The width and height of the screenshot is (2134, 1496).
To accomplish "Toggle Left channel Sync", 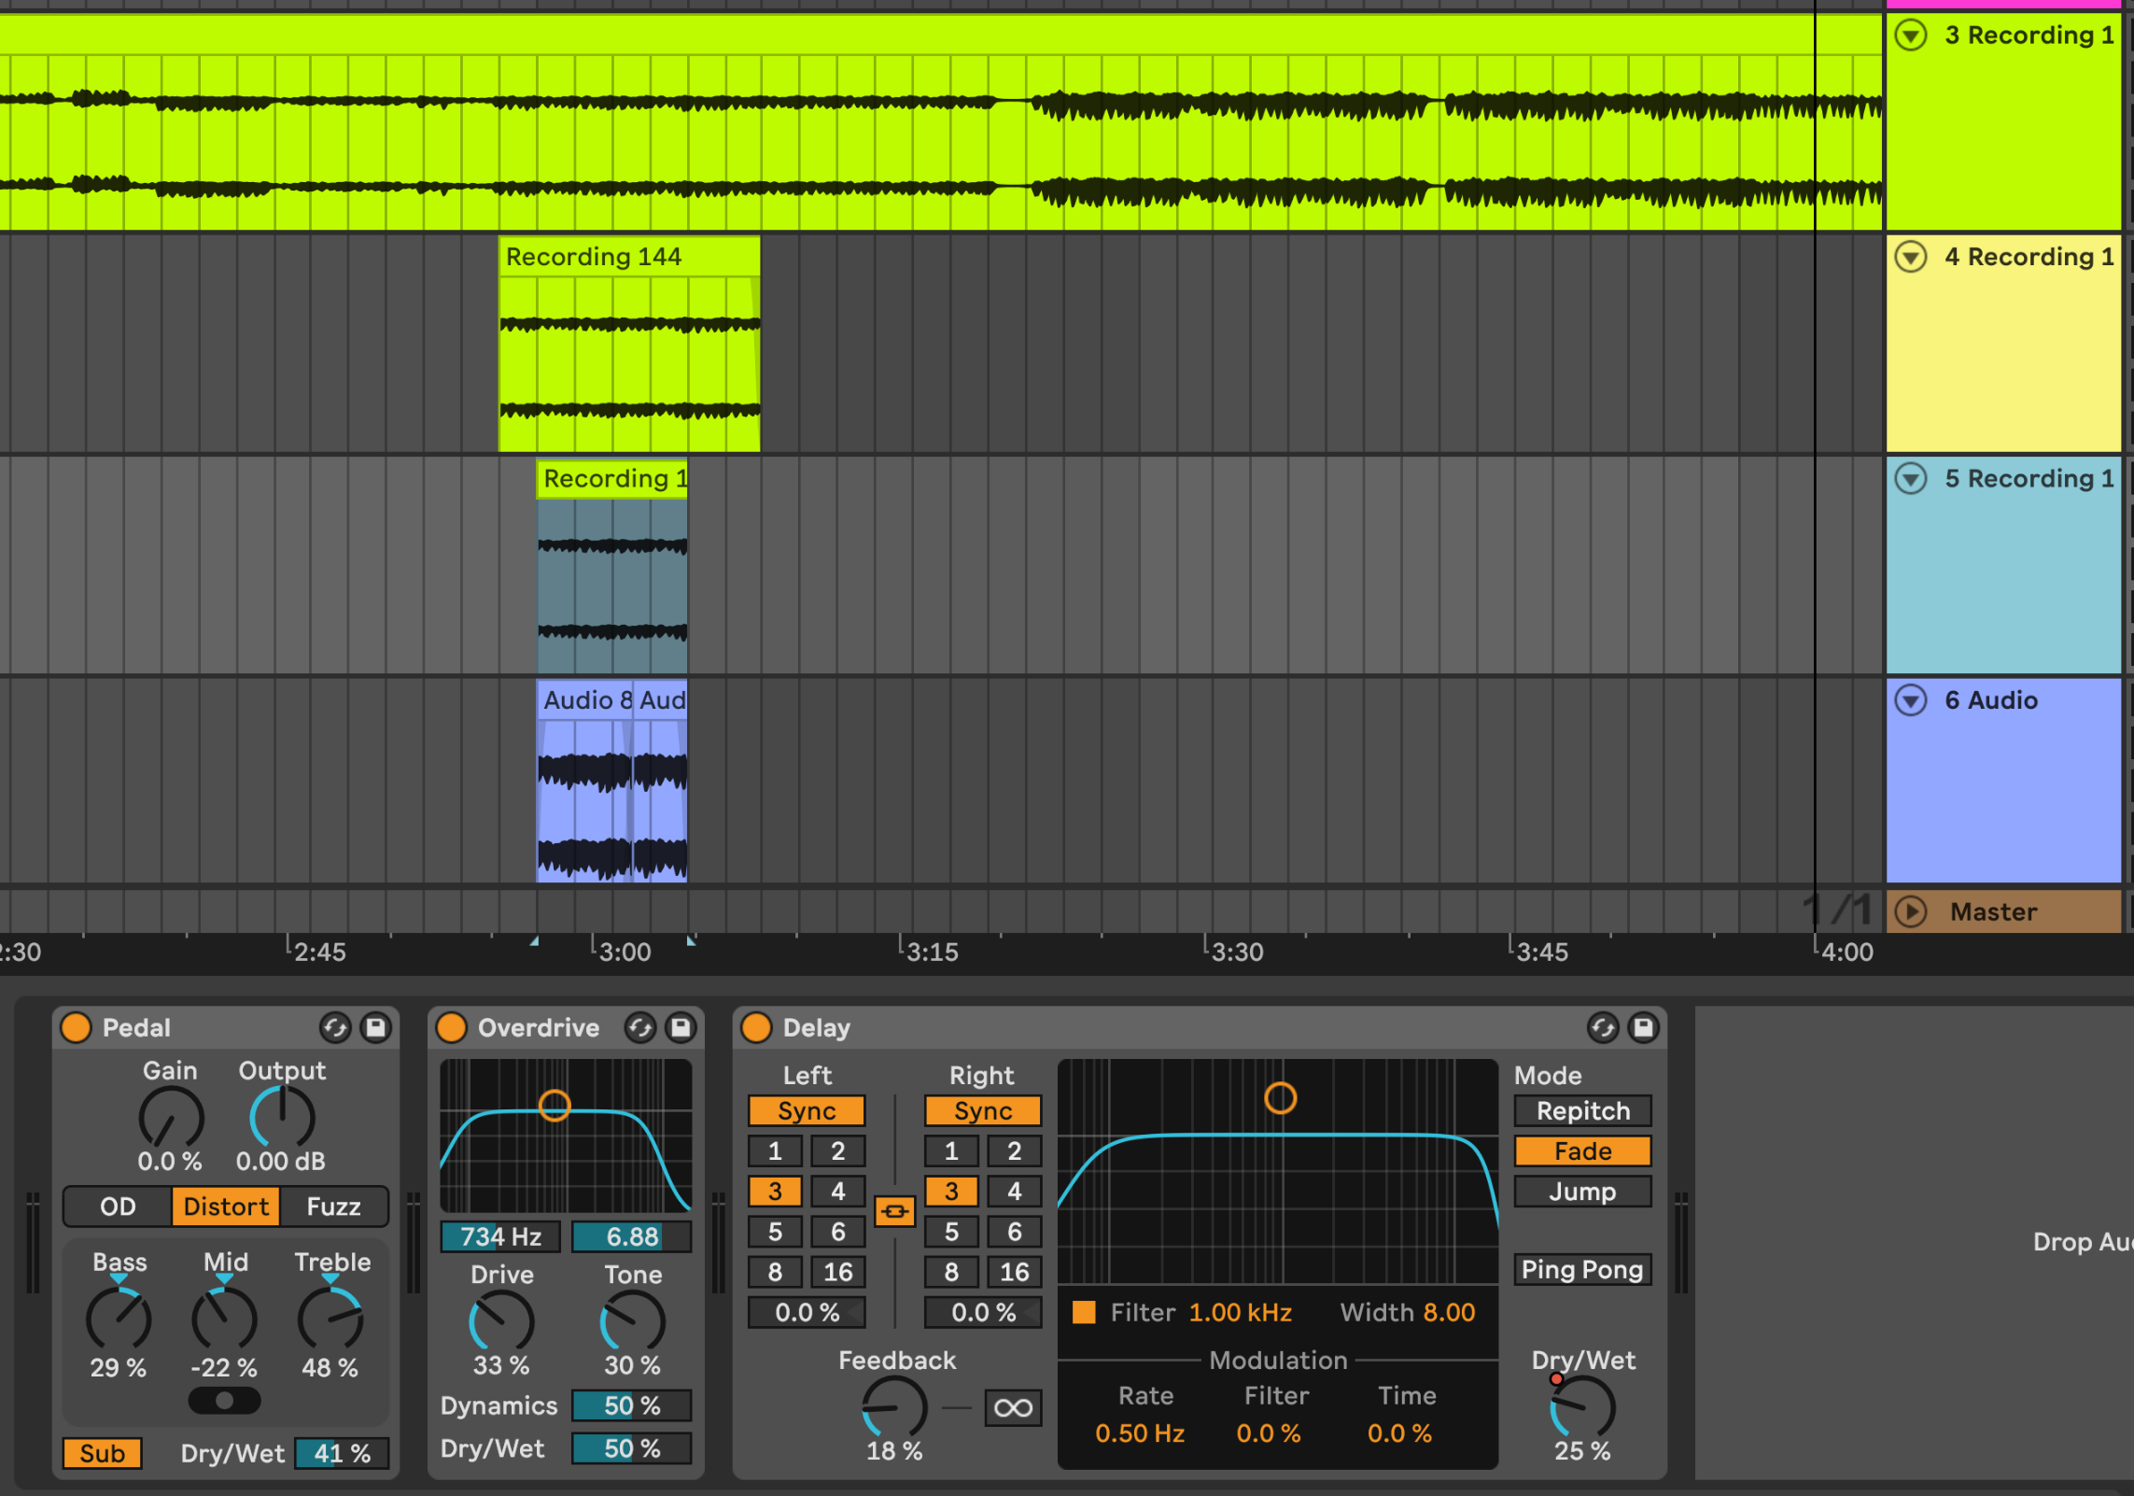I will click(x=807, y=1110).
